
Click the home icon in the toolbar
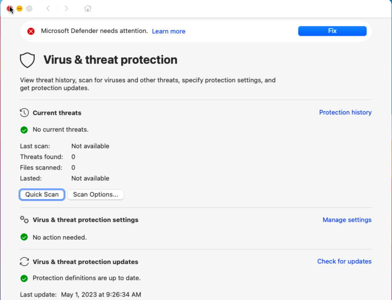(x=88, y=9)
